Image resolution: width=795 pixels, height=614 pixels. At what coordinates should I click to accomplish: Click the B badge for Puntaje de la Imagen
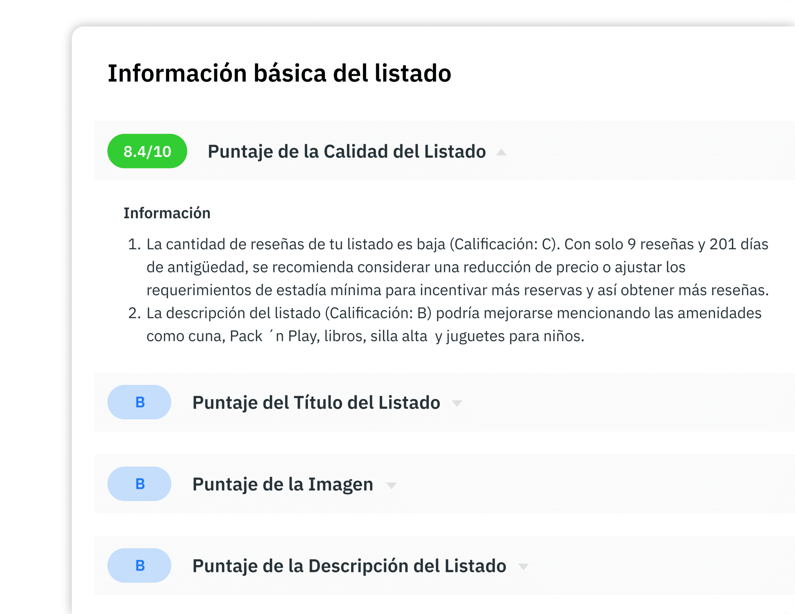[x=139, y=484]
